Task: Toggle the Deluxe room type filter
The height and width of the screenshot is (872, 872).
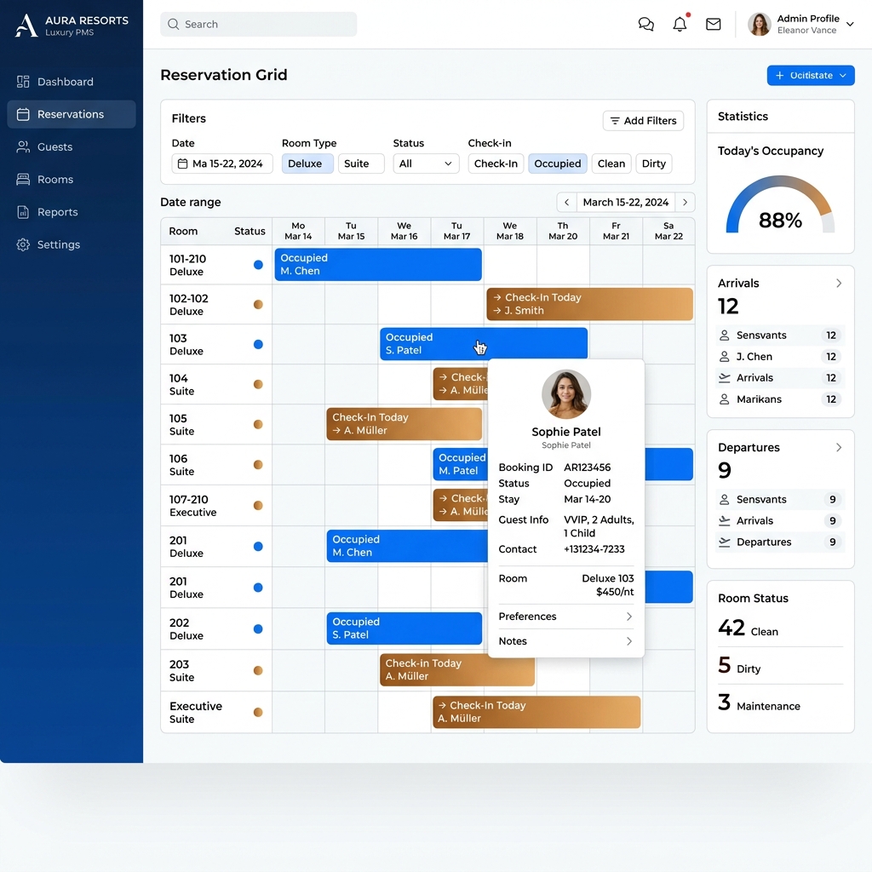Action: [307, 163]
